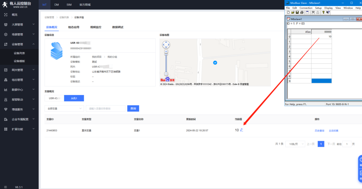Image resolution: width=362 pixels, height=189 pixels.
Task: Click the Print icon in Modbus Slave toolbar
Action: click(302, 12)
